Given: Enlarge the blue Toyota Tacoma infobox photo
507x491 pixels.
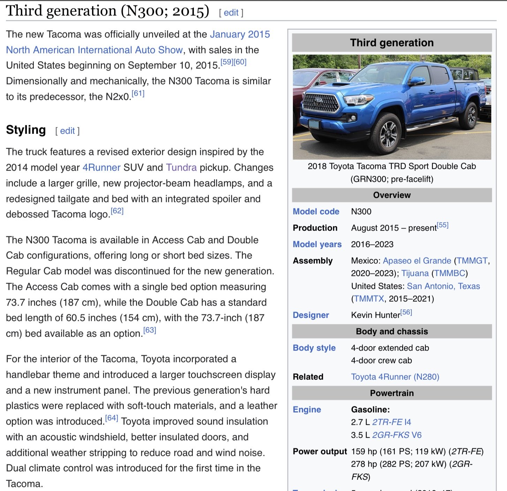Looking at the screenshot, I should click(x=392, y=107).
